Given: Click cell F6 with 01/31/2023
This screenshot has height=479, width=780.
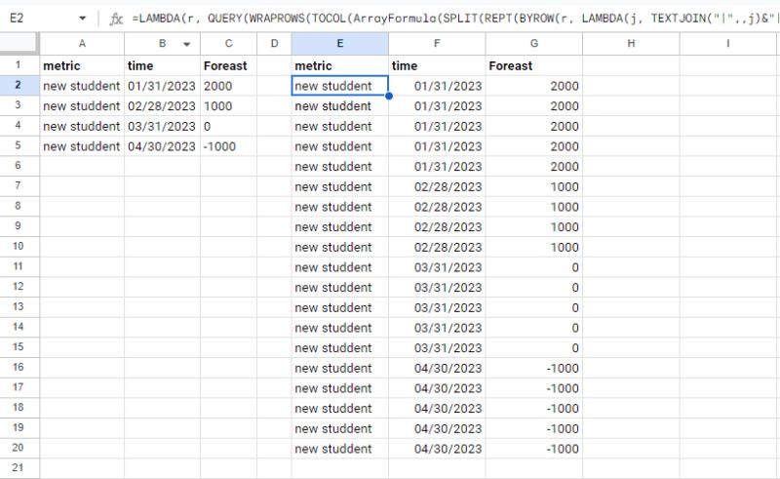Looking at the screenshot, I should [437, 166].
